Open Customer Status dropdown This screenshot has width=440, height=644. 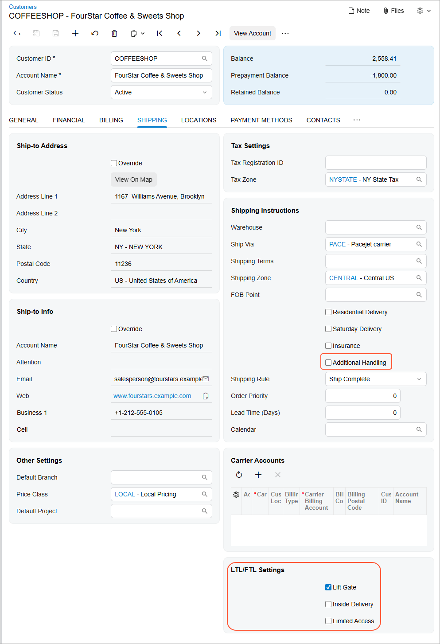[205, 92]
